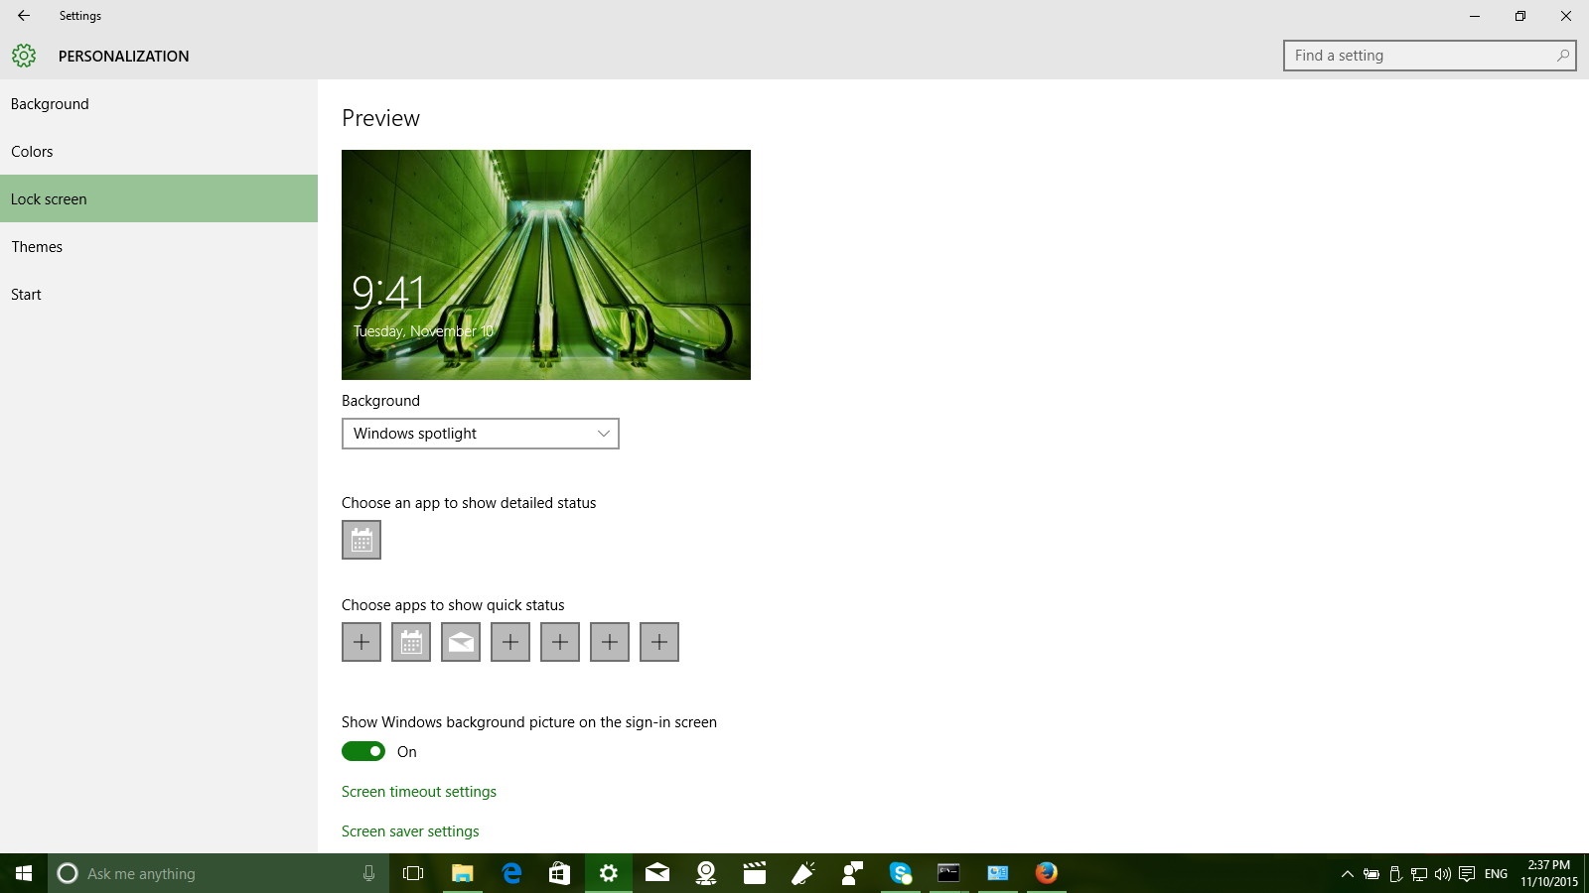Click the lock screen preview image
Screen dimensions: 1589x893
point(546,265)
